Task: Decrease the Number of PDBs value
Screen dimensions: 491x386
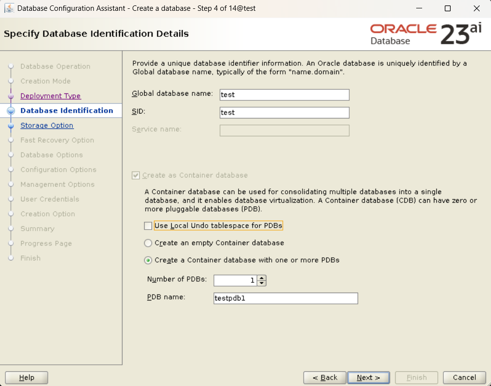Action: [262, 283]
